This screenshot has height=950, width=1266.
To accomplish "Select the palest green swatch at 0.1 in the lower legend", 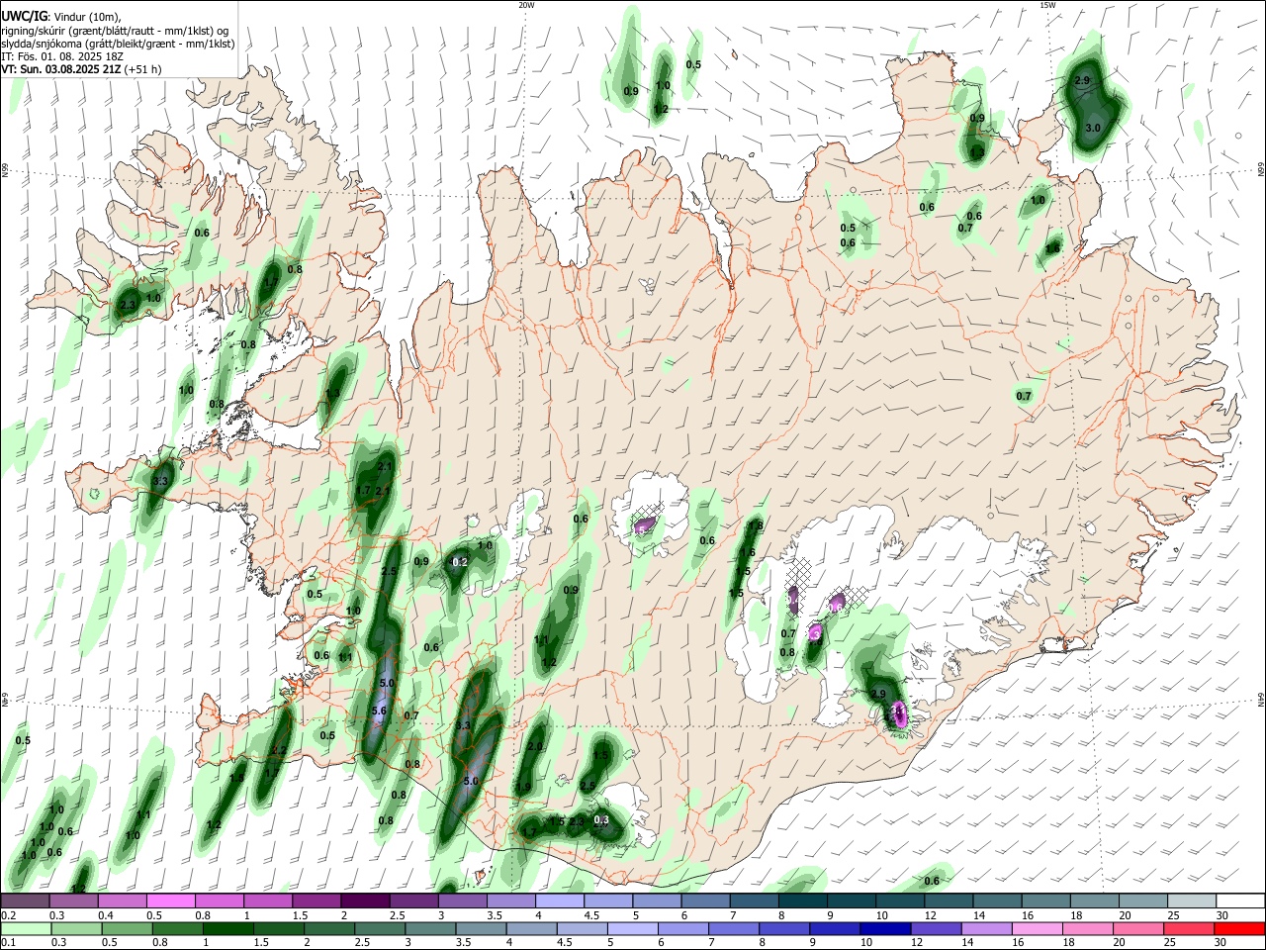I will (x=25, y=928).
